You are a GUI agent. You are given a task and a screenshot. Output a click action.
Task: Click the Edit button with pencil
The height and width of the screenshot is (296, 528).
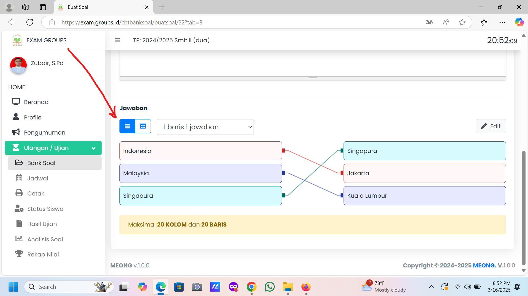(491, 126)
